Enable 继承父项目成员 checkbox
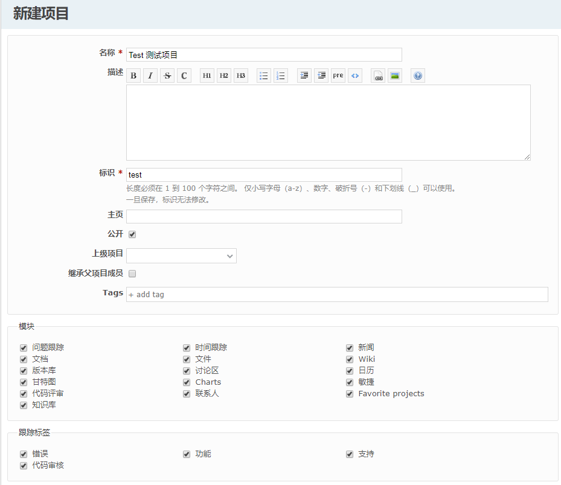The width and height of the screenshot is (561, 485). click(132, 274)
